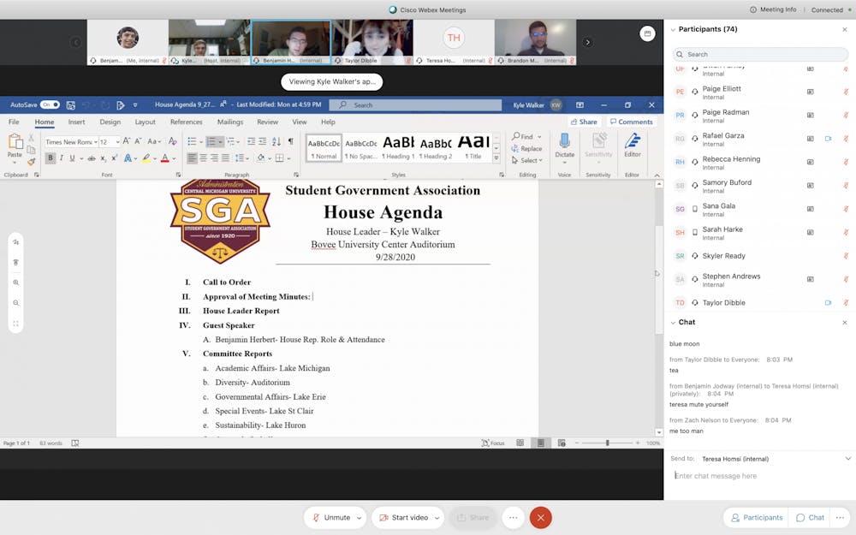
Task: Collapse the Chat panel section
Action: click(673, 323)
